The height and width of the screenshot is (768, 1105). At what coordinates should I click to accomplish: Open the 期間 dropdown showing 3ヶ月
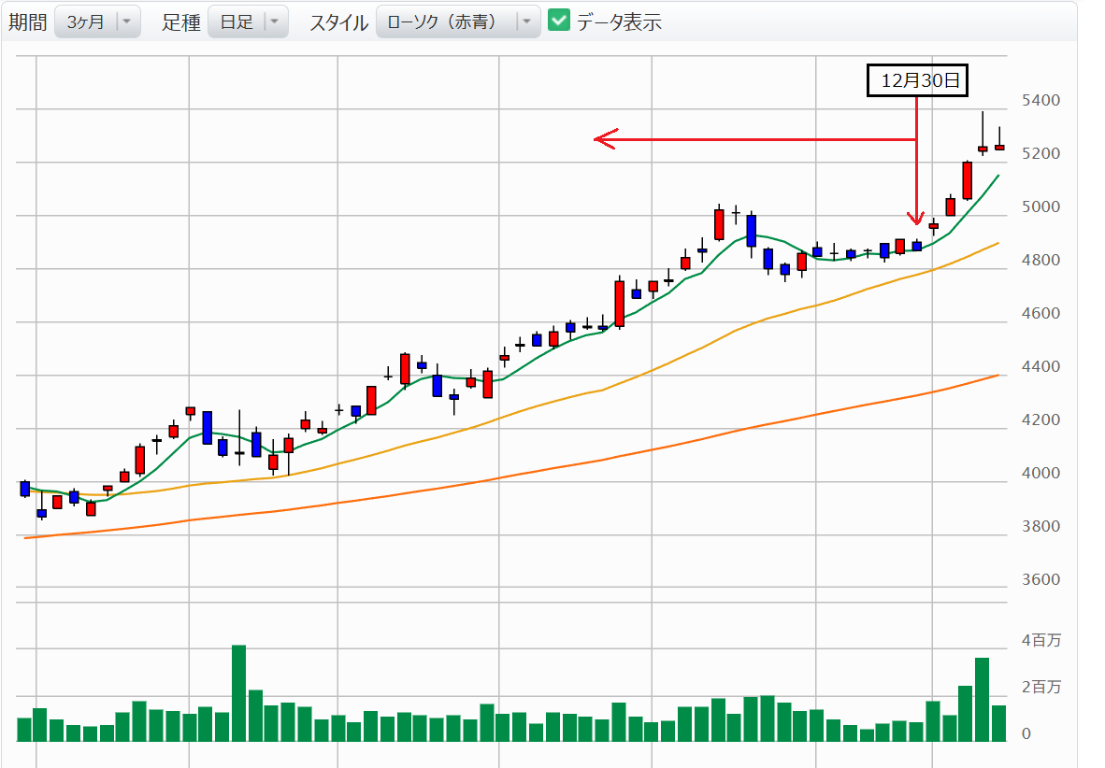click(x=97, y=21)
